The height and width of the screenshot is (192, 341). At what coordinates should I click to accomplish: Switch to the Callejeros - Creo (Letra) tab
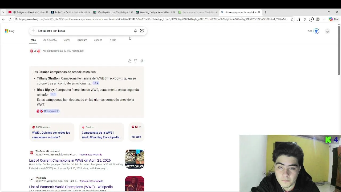pyautogui.click(x=28, y=12)
